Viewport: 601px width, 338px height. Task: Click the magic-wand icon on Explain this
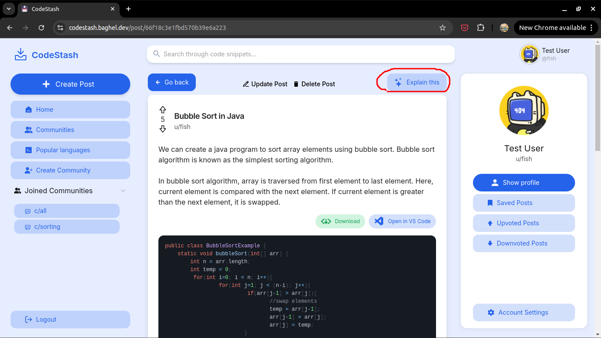tap(398, 82)
